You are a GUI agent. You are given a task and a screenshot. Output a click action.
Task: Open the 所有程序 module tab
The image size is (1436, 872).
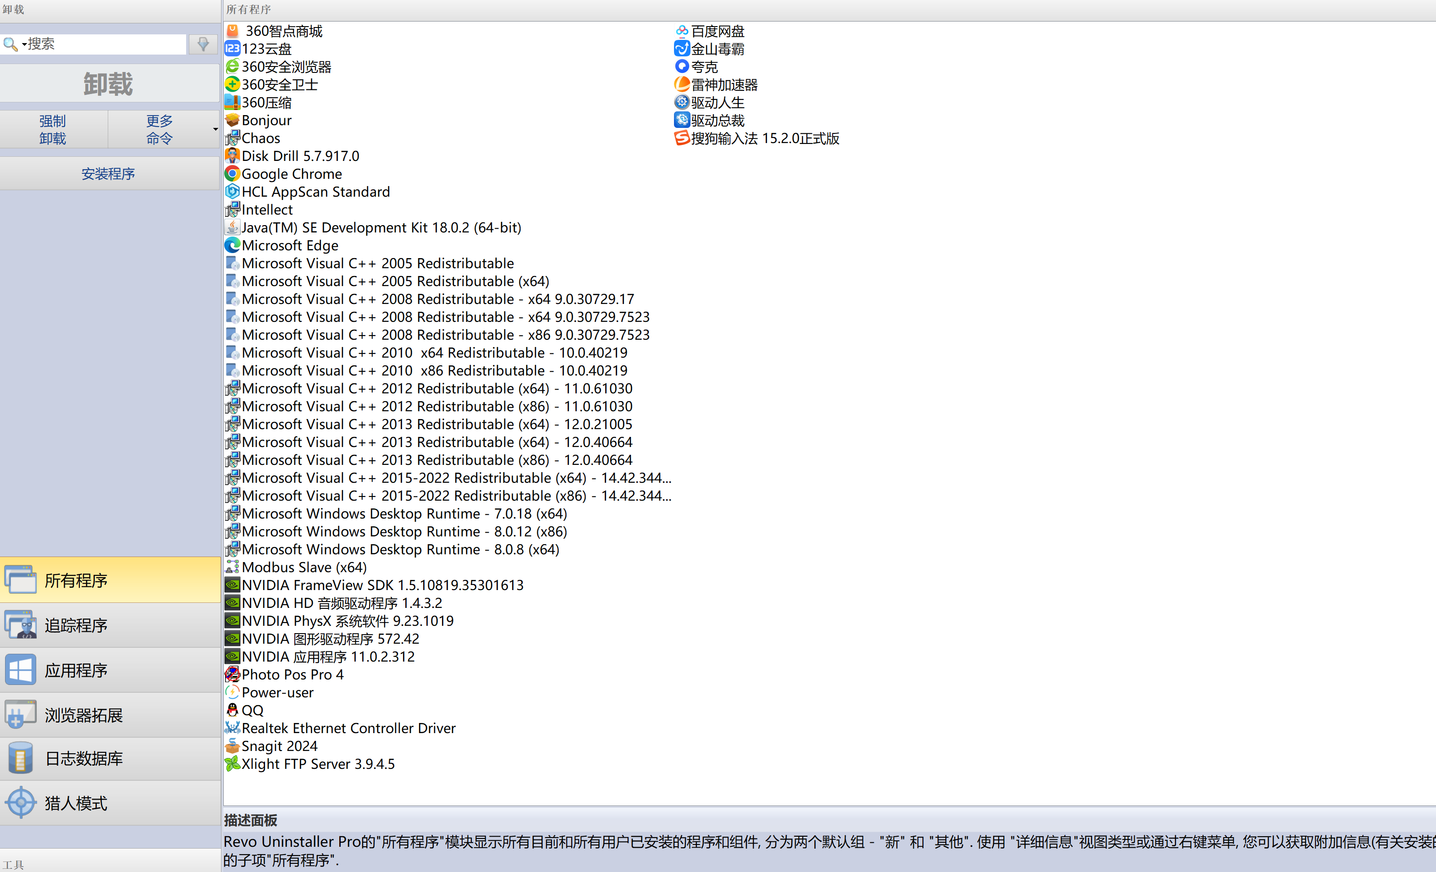[110, 580]
